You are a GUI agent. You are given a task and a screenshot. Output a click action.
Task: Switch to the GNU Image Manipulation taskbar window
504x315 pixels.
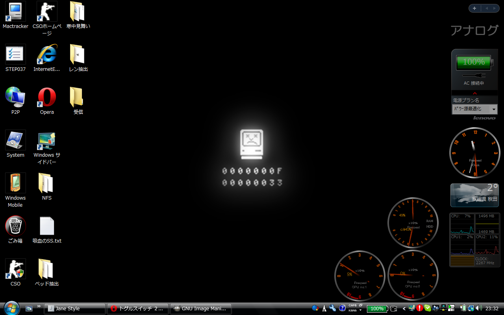201,309
